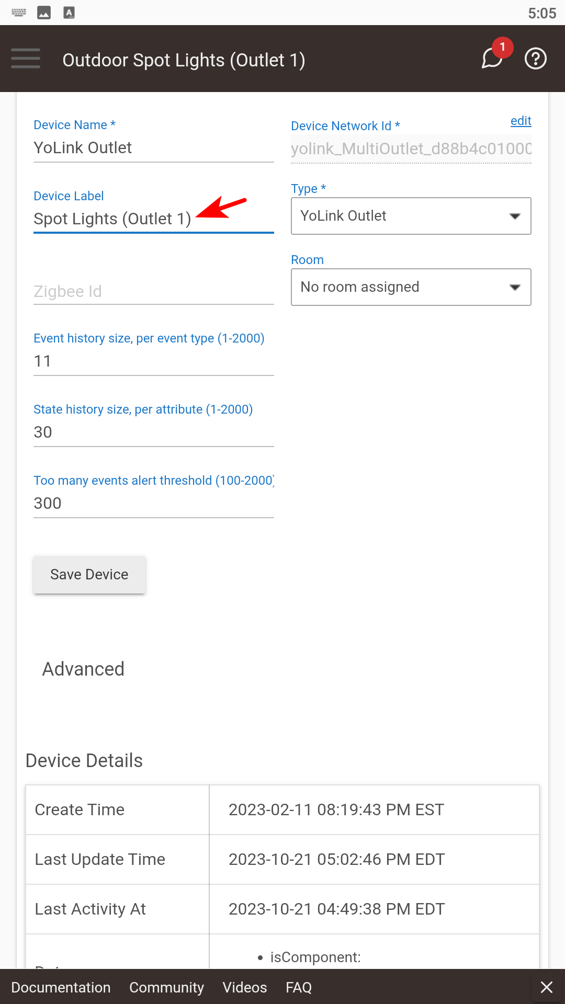Expand the Advanced section
The image size is (565, 1004).
click(x=83, y=669)
